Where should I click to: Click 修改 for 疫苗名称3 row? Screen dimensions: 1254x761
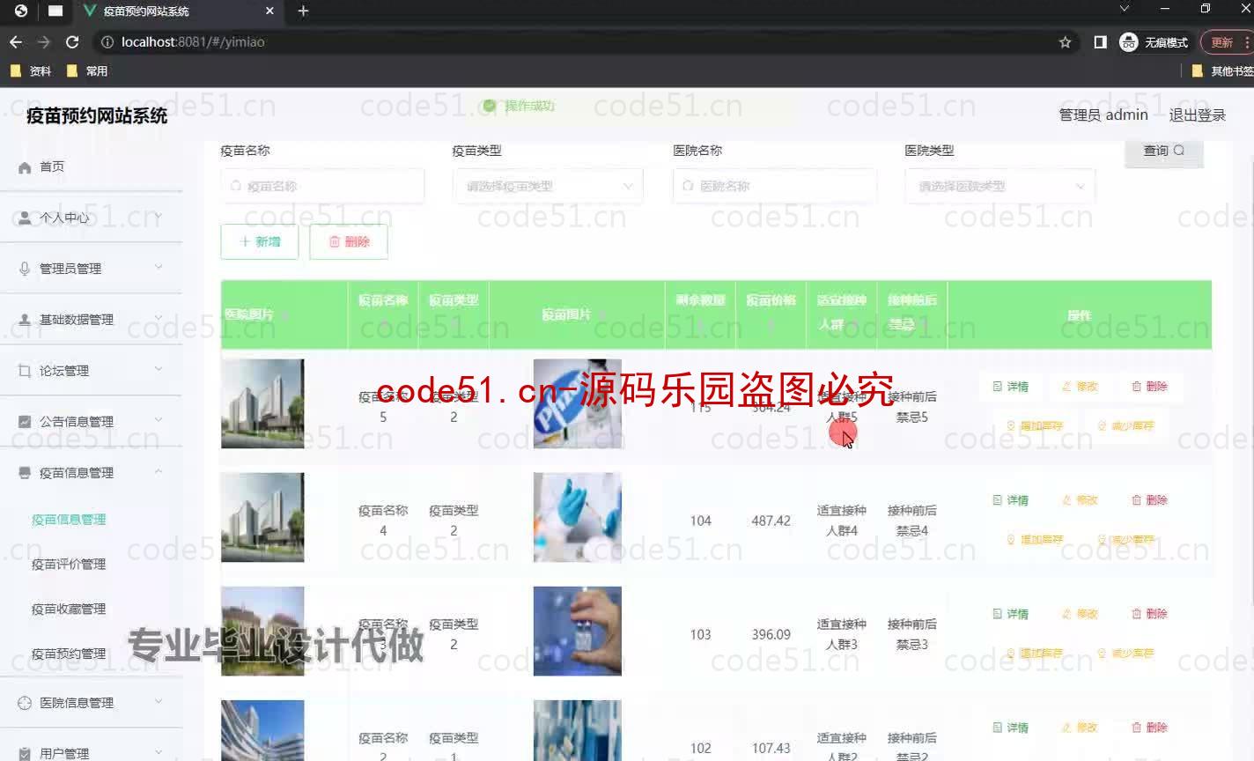click(1081, 614)
